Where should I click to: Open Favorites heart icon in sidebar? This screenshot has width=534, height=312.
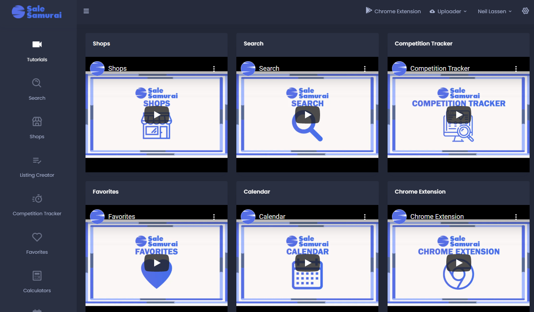point(37,237)
